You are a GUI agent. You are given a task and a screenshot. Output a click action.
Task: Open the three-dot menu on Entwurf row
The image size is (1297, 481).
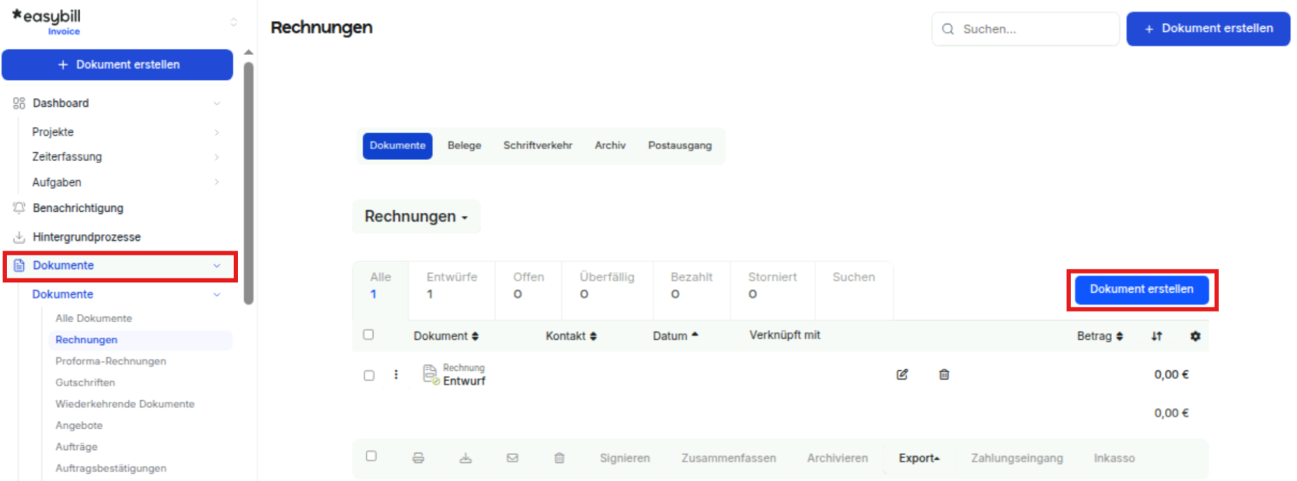(396, 375)
